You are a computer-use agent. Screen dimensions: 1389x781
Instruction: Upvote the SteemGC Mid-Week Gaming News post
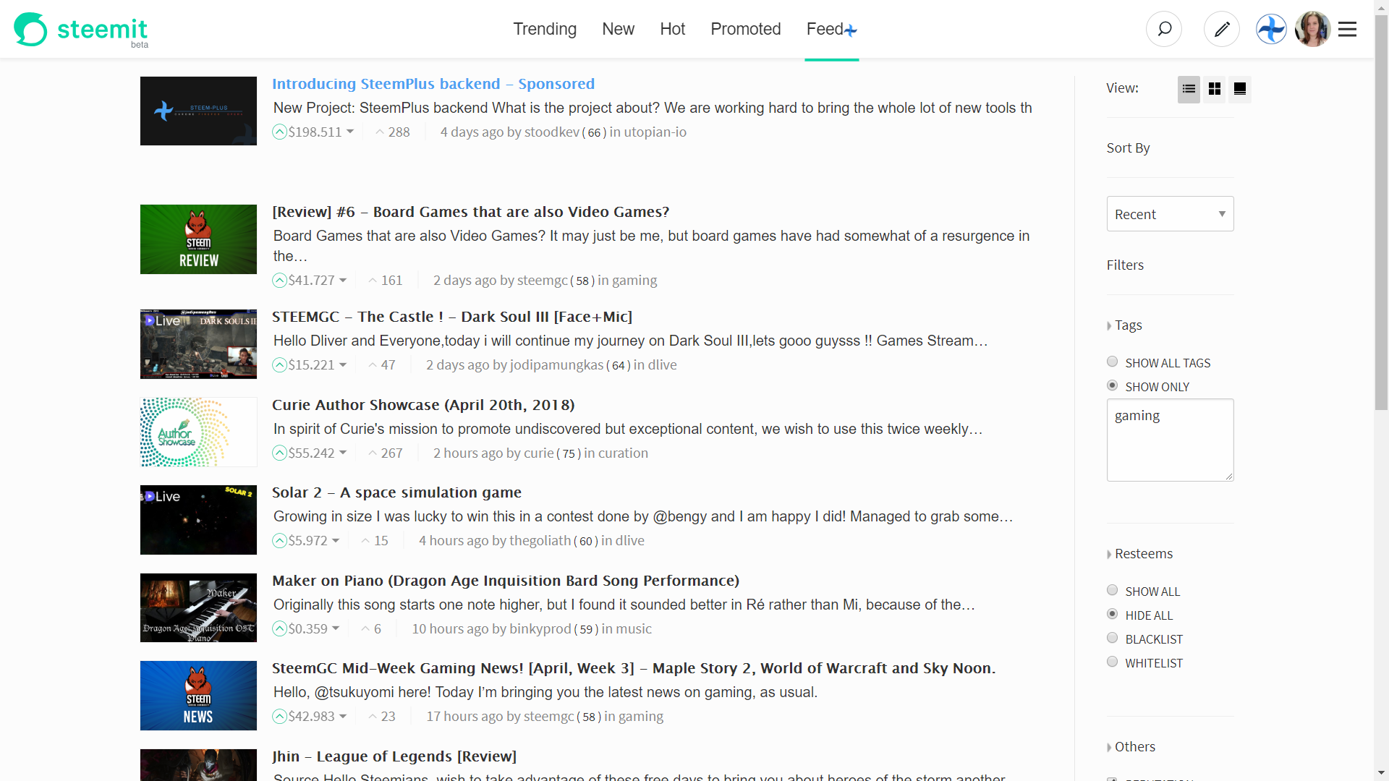pyautogui.click(x=279, y=716)
